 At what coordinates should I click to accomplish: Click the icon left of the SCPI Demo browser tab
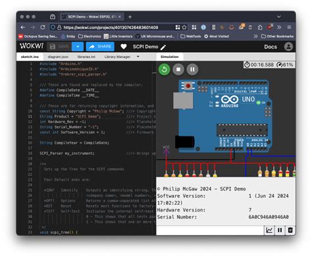(x=53, y=16)
